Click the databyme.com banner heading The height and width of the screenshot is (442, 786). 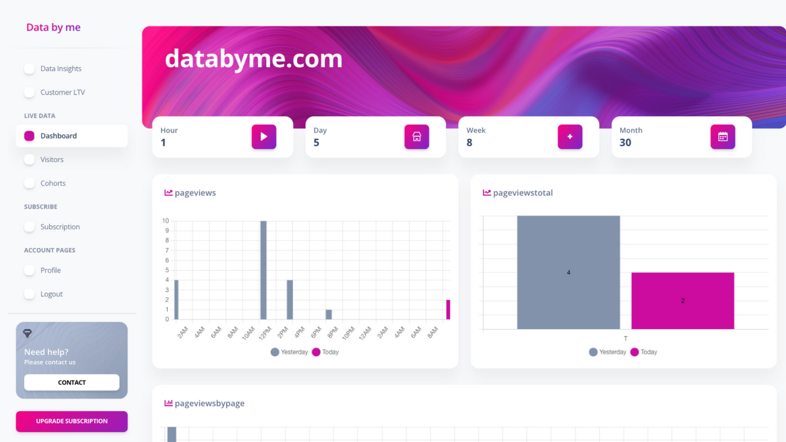click(x=254, y=59)
